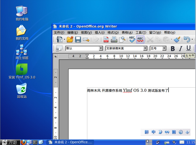Viewport: 196px width, 145px height.
Task: Run spelling and grammar check
Action: [x=132, y=40]
